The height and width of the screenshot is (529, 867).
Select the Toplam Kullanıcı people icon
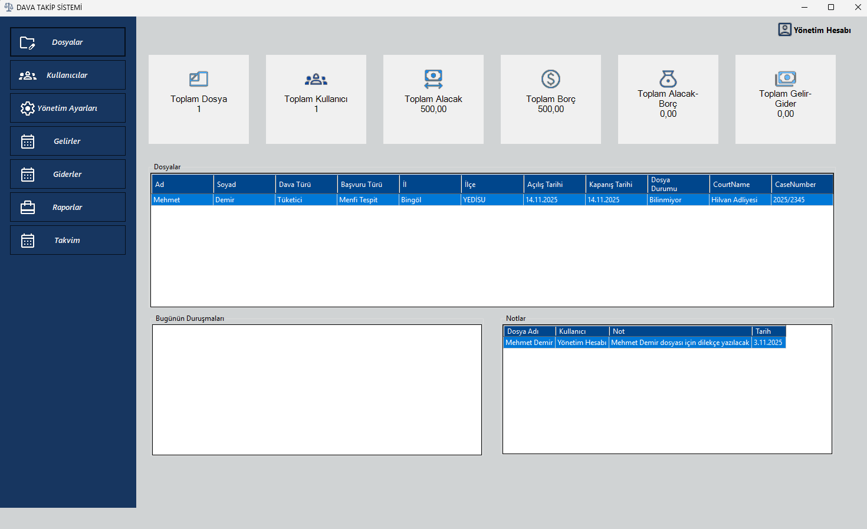tap(316, 79)
